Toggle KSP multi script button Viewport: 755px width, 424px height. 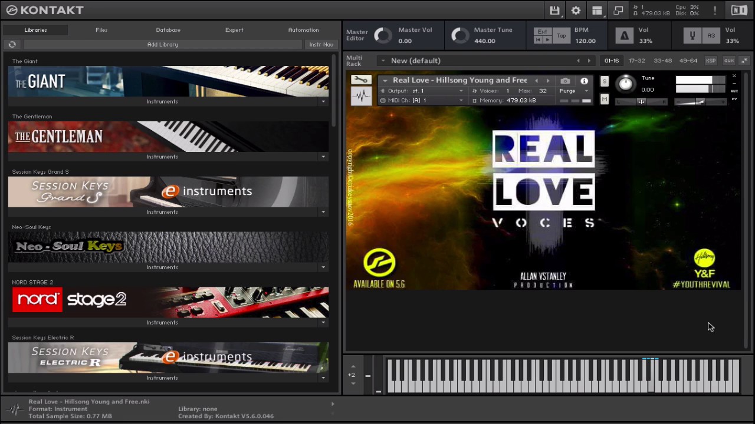coord(711,61)
